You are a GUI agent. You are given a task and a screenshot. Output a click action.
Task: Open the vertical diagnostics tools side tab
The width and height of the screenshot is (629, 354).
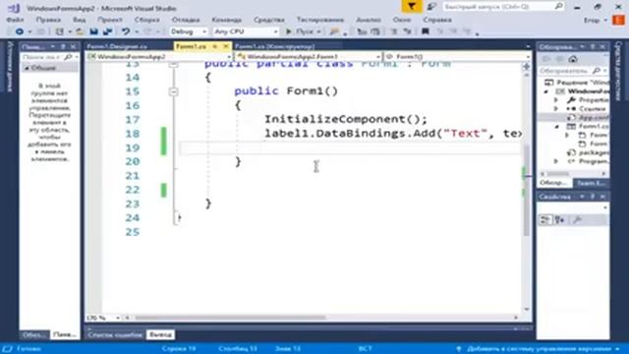619,71
